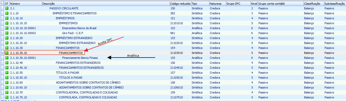
Task: Select the EMPRÉSTIMO ESTRANGEIRO 2.1.10.20 row
Action: (x=173, y=38)
